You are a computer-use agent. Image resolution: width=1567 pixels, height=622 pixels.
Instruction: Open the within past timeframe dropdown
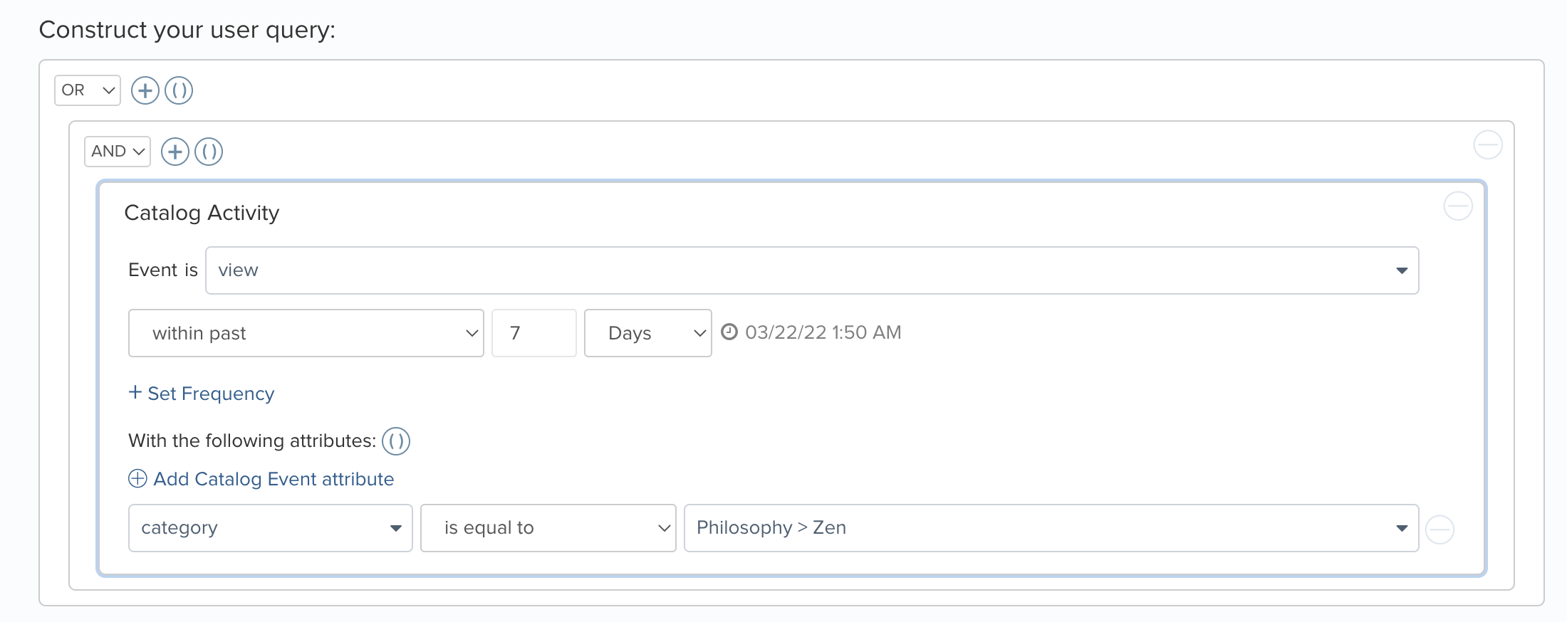[x=306, y=333]
